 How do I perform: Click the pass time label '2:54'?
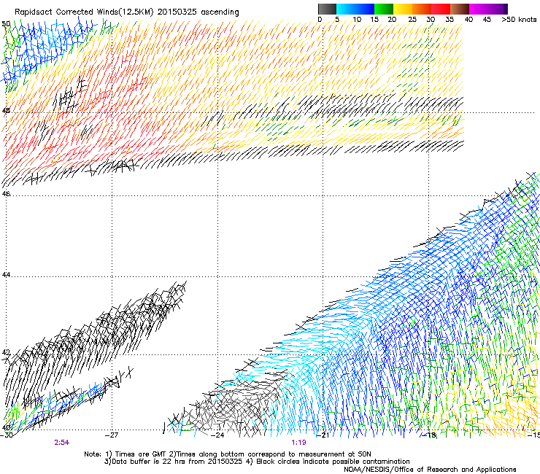point(61,443)
